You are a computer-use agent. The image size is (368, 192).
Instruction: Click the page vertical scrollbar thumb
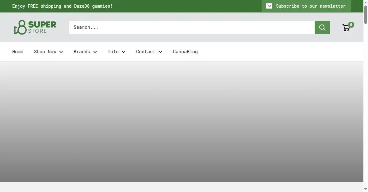tap(366, 14)
